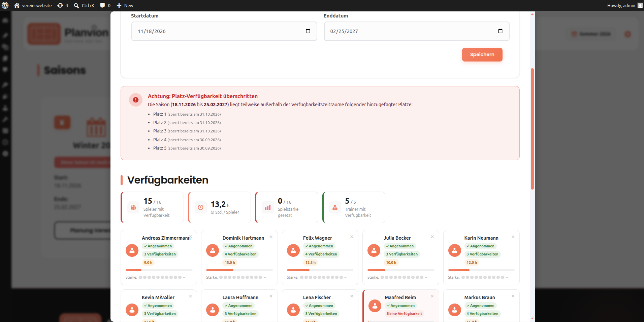Click Julia Becker's avatar icon
The height and width of the screenshot is (322, 644).
[x=374, y=250]
